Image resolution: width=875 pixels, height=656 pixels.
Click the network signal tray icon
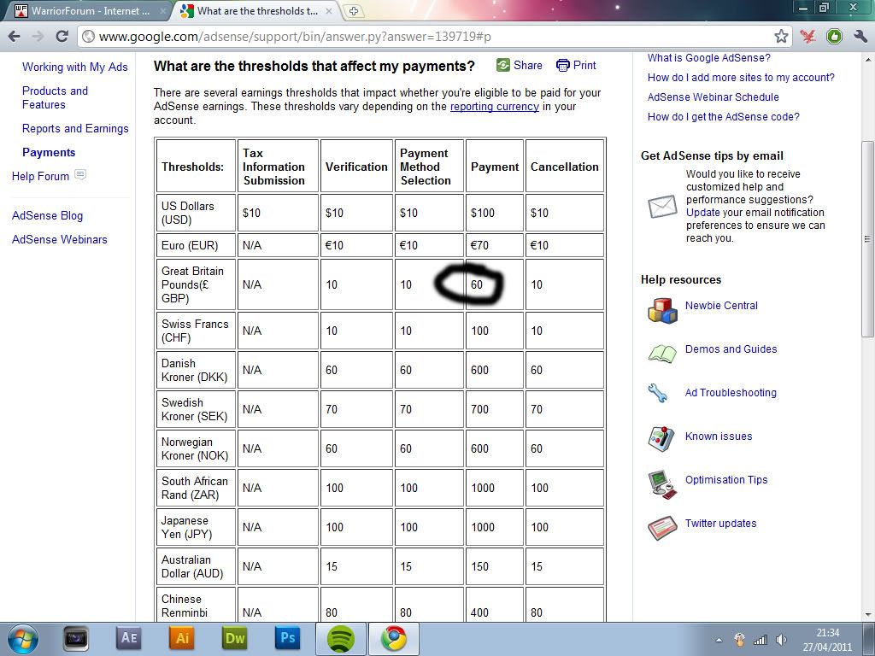coord(760,640)
